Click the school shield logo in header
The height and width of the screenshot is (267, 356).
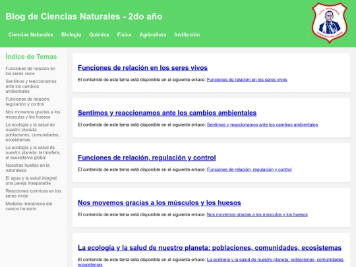click(x=330, y=22)
